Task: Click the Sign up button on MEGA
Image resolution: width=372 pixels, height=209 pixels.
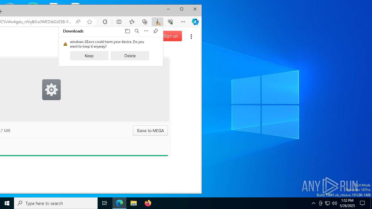Action: point(171,36)
